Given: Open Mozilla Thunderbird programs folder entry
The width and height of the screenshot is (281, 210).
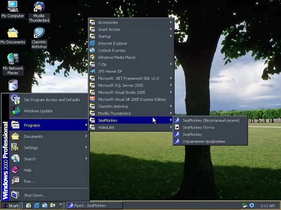Looking at the screenshot, I should click(x=131, y=113).
